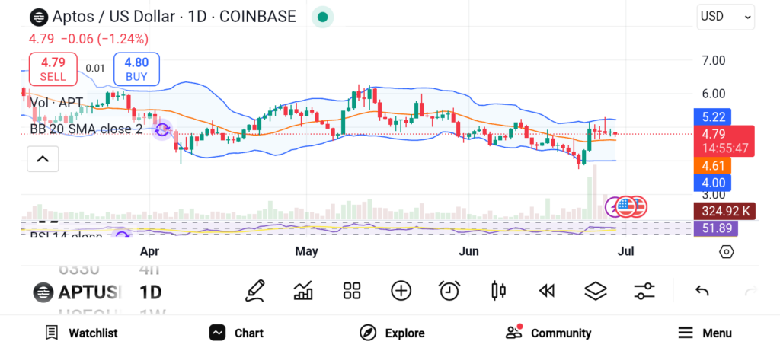Start bar replay with the rewind icon

546,290
